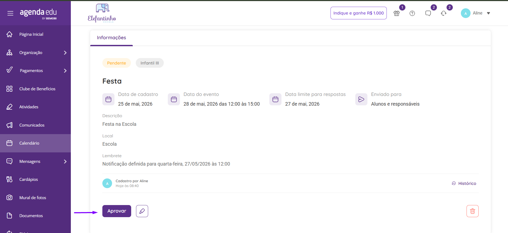Click 'Alunos e responsáveis' text

pyautogui.click(x=395, y=104)
